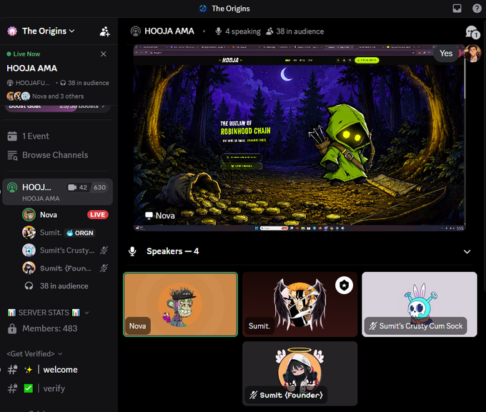Select Nova in the stage channel list
Viewport: 486px width, 412px height.
coord(65,215)
